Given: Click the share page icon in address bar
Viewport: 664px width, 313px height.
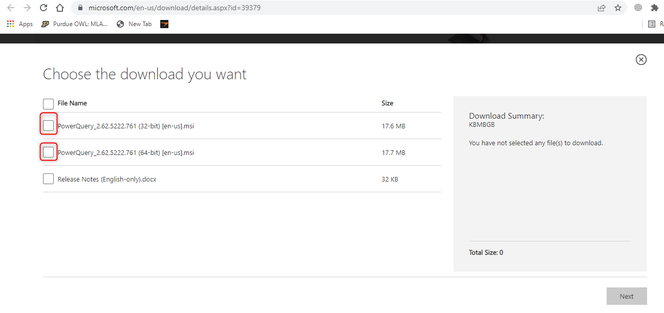Looking at the screenshot, I should click(602, 8).
